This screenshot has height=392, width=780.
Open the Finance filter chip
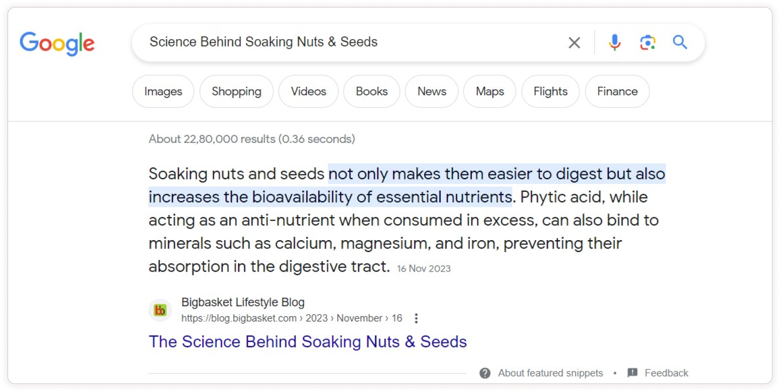(x=617, y=91)
